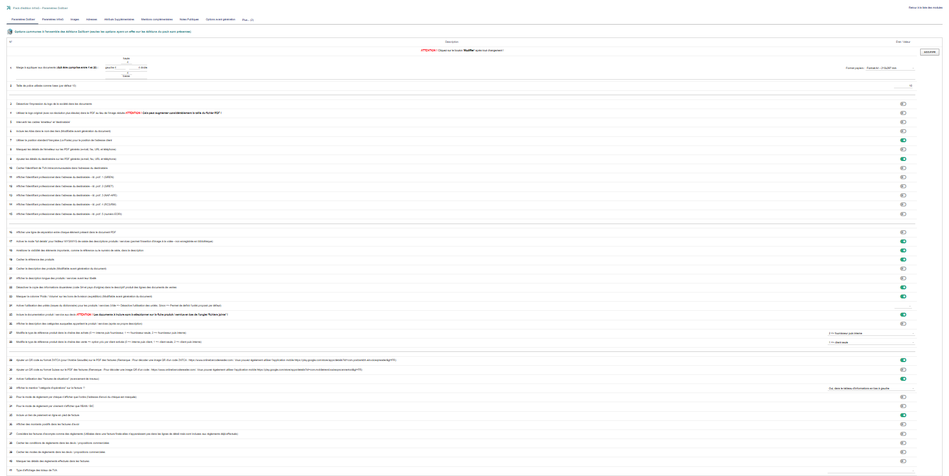Open the 'Mentions complémentaires' tab
Viewport: 949px width, 476px height.
click(x=157, y=19)
